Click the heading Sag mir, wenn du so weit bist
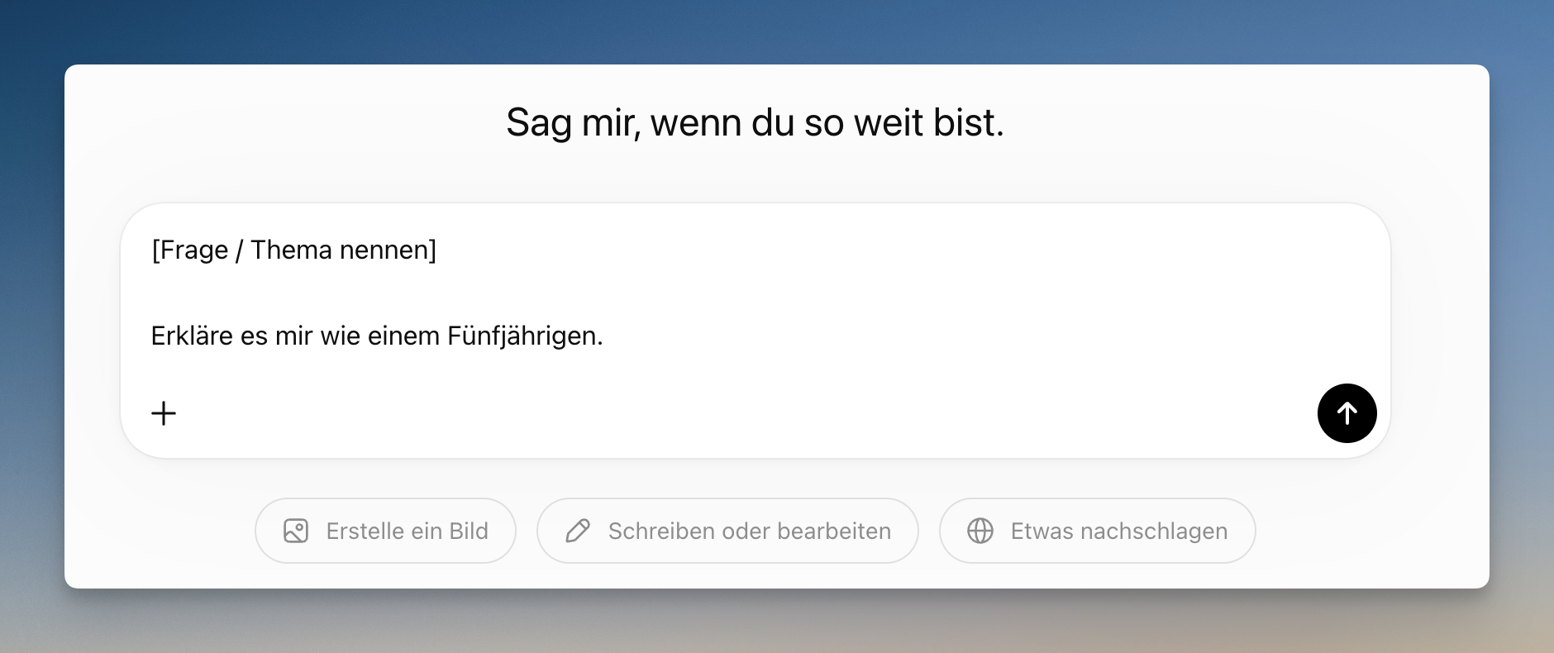The height and width of the screenshot is (653, 1554). (x=755, y=122)
